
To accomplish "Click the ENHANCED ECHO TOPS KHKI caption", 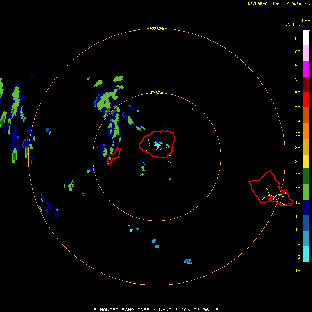I will pos(156,310).
